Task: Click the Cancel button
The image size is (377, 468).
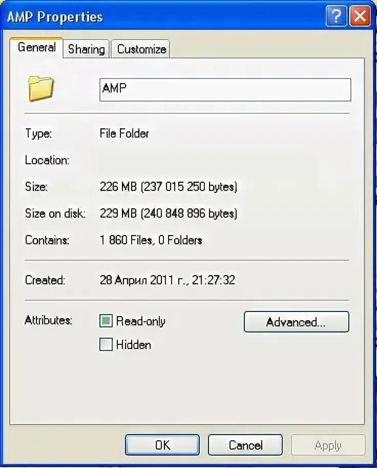Action: [245, 445]
